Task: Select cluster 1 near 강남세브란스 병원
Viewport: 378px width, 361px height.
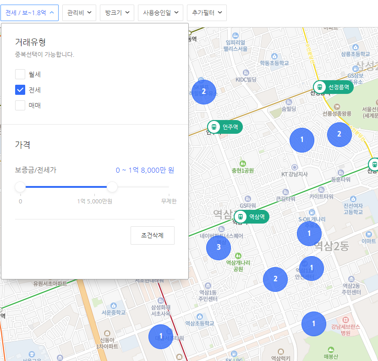Action: click(x=314, y=323)
